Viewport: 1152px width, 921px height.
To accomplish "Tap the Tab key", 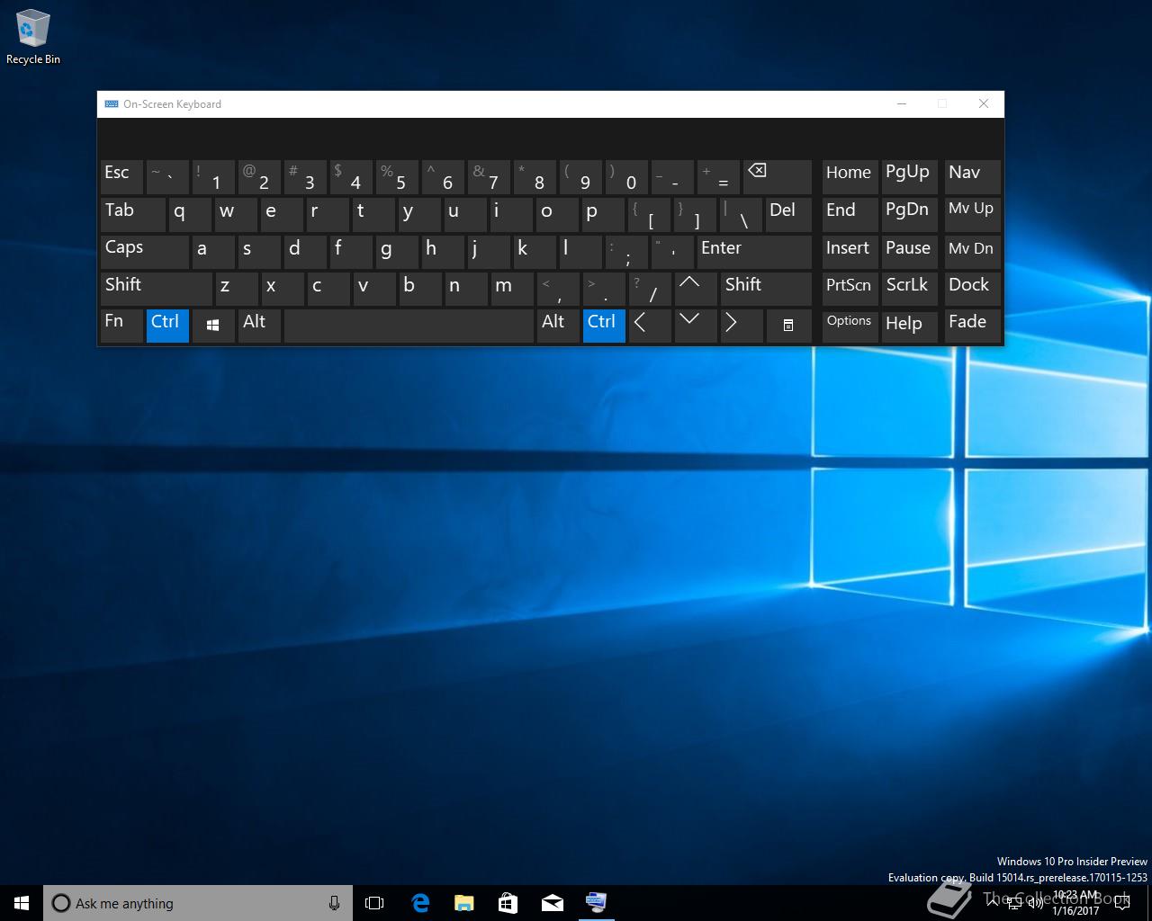I will (132, 214).
